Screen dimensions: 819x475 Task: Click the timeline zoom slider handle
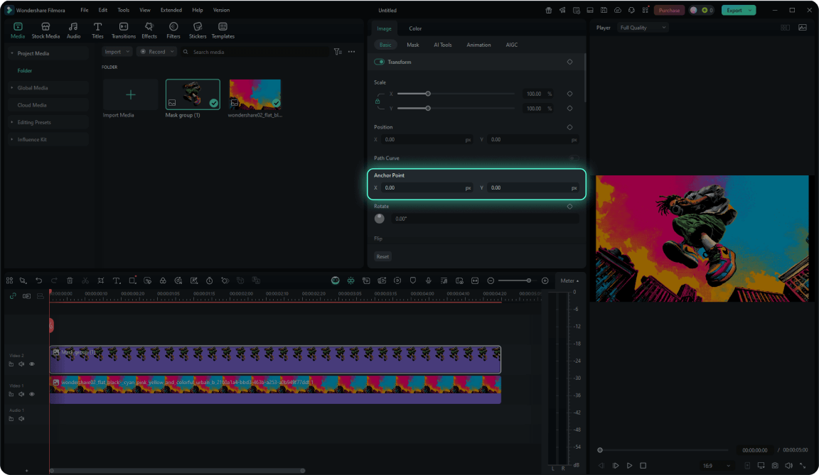(529, 280)
